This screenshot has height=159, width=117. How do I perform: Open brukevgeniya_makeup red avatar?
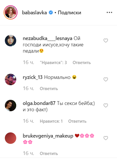[x=11, y=138]
